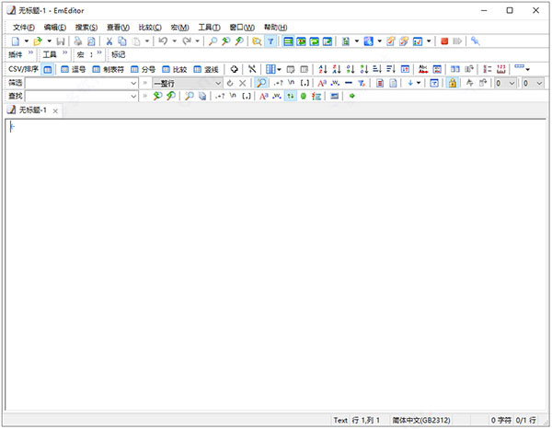Click the Abc spelling icon in CSV toolbar
This screenshot has width=552, height=429.
tap(423, 69)
